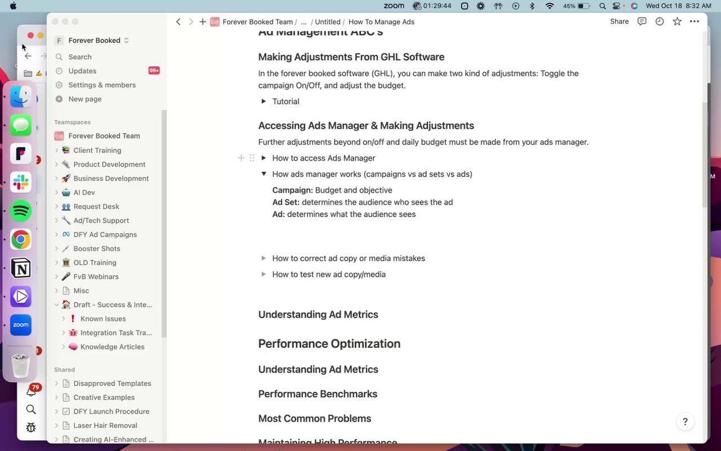Click the zoom menu bar item

coord(394,6)
